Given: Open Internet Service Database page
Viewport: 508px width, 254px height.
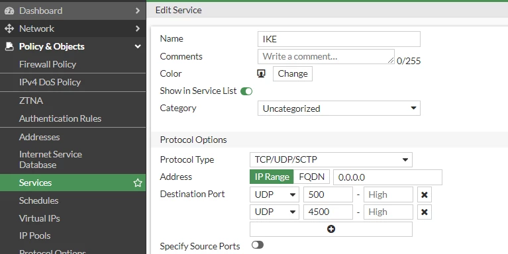Looking at the screenshot, I should click(x=50, y=159).
